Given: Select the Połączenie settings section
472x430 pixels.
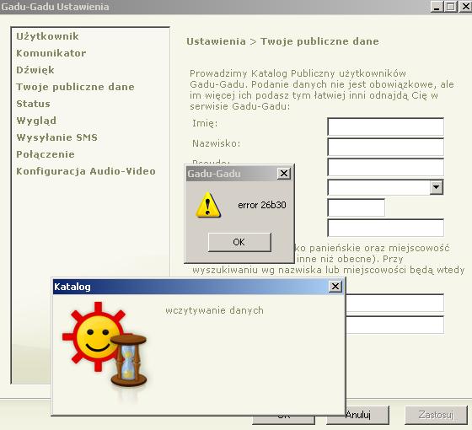Looking at the screenshot, I should pos(46,154).
